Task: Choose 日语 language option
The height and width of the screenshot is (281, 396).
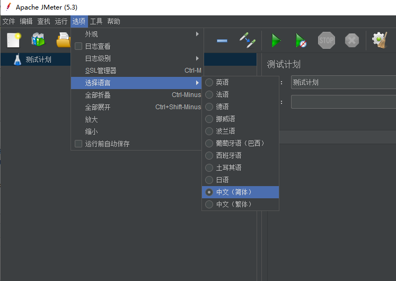Action: (x=241, y=180)
